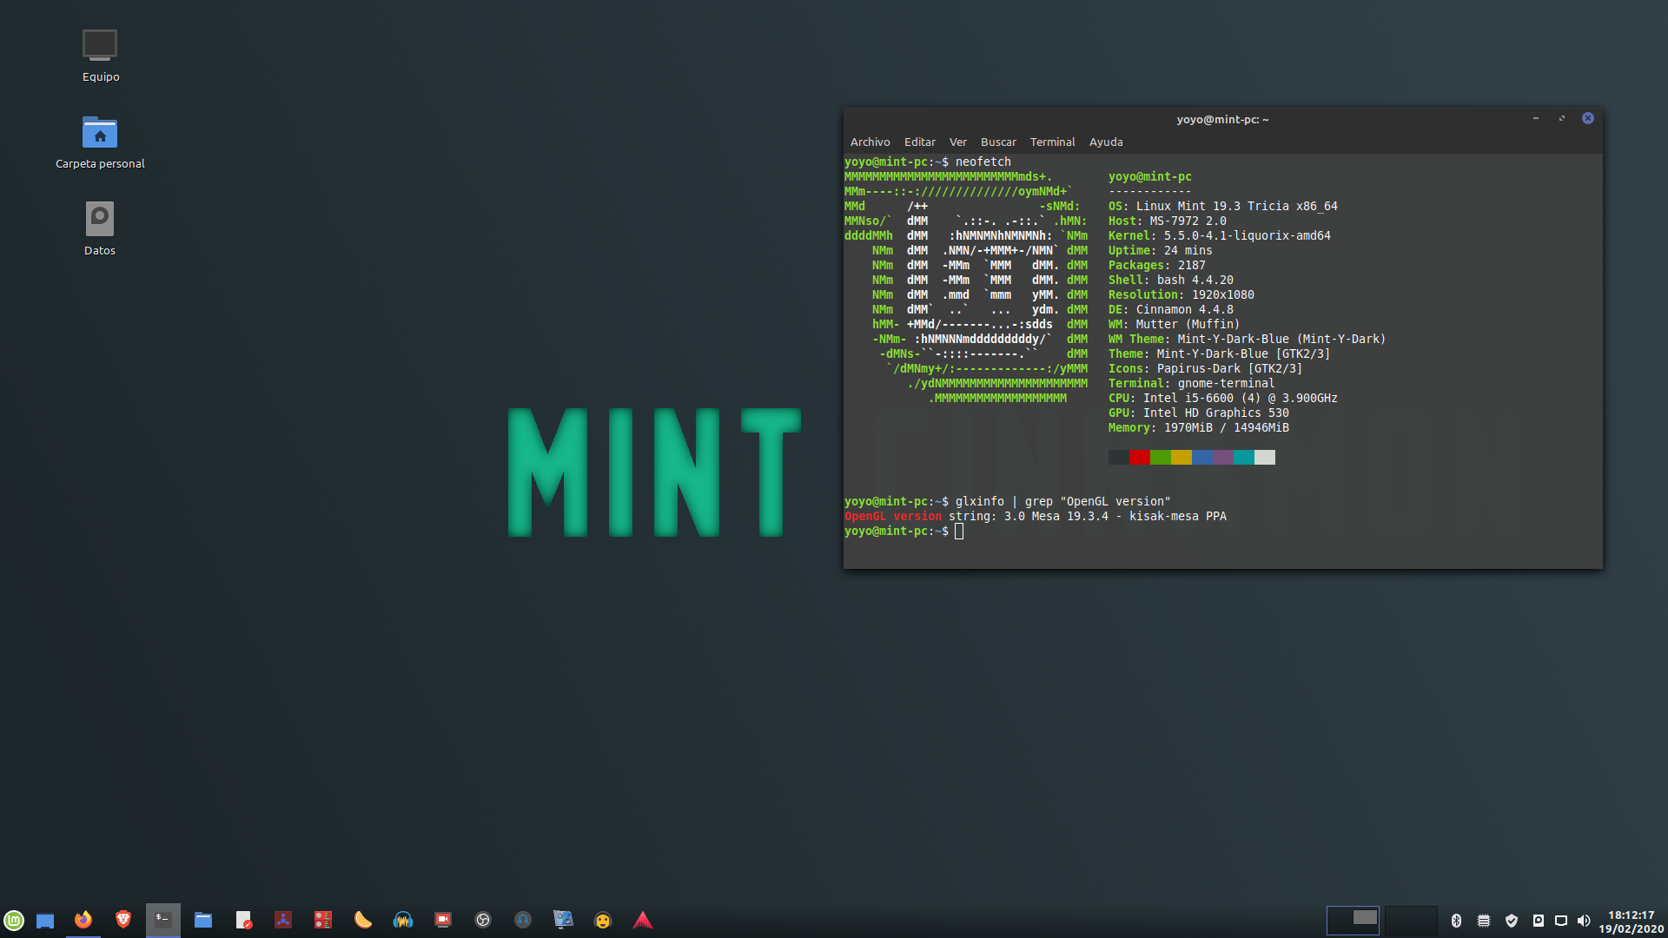Open Brave browser from the taskbar
The width and height of the screenshot is (1668, 938).
point(123,920)
